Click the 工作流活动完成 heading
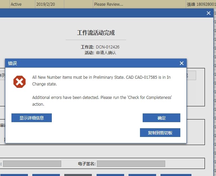The image size is (216, 176). [x=96, y=33]
